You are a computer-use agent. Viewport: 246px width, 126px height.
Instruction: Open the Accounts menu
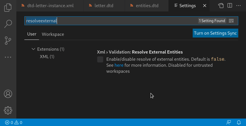(x=8, y=94)
